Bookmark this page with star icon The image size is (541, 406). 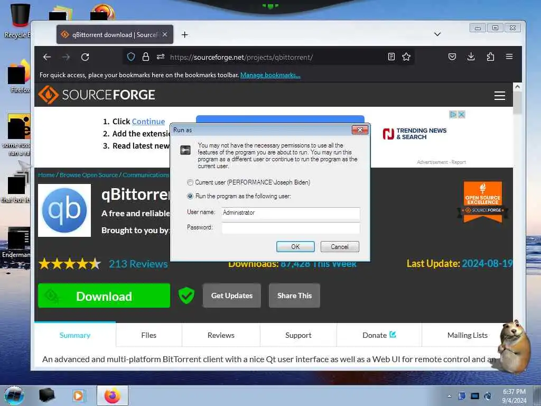pos(406,57)
